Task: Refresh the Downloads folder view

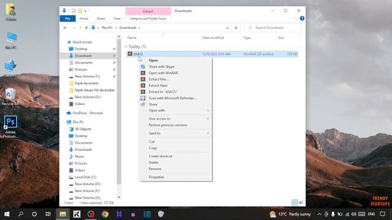Action: [x=236, y=28]
